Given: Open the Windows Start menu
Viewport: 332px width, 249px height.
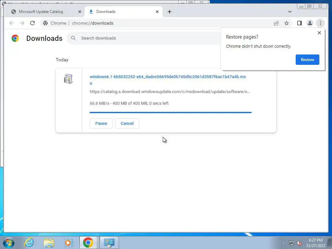Looking at the screenshot, I should pos(8,243).
